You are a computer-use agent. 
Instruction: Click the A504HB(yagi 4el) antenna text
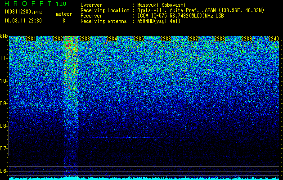(x=159, y=21)
